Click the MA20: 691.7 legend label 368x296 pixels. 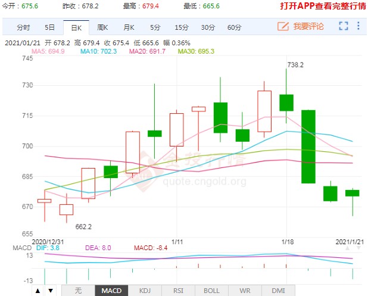147,51
